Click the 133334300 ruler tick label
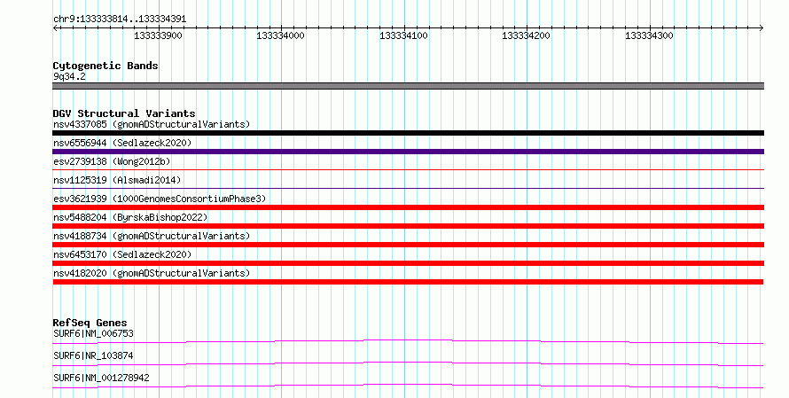789x398 pixels. point(649,35)
